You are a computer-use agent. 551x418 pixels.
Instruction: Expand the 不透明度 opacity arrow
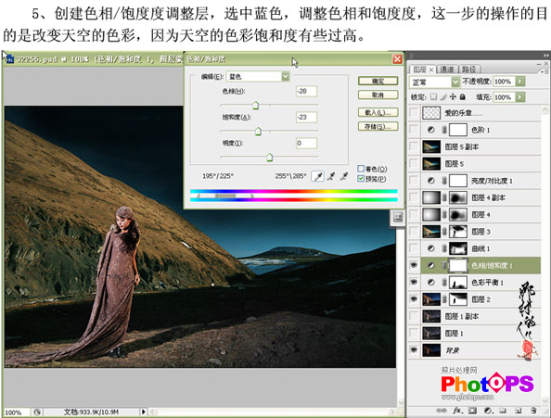520,82
